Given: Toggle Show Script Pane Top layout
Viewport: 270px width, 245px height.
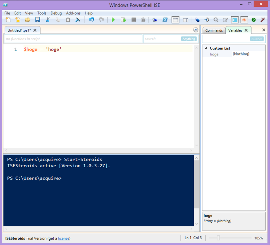Looking at the screenshot, I should pos(175,20).
